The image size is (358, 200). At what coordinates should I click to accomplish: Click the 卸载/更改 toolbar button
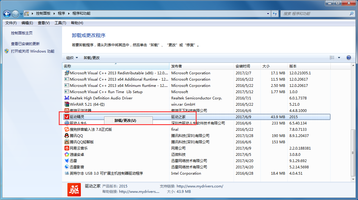(x=92, y=58)
